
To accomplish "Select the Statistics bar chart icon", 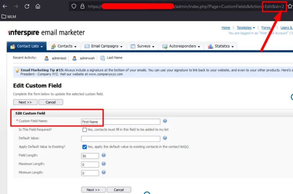I will point(210,46).
